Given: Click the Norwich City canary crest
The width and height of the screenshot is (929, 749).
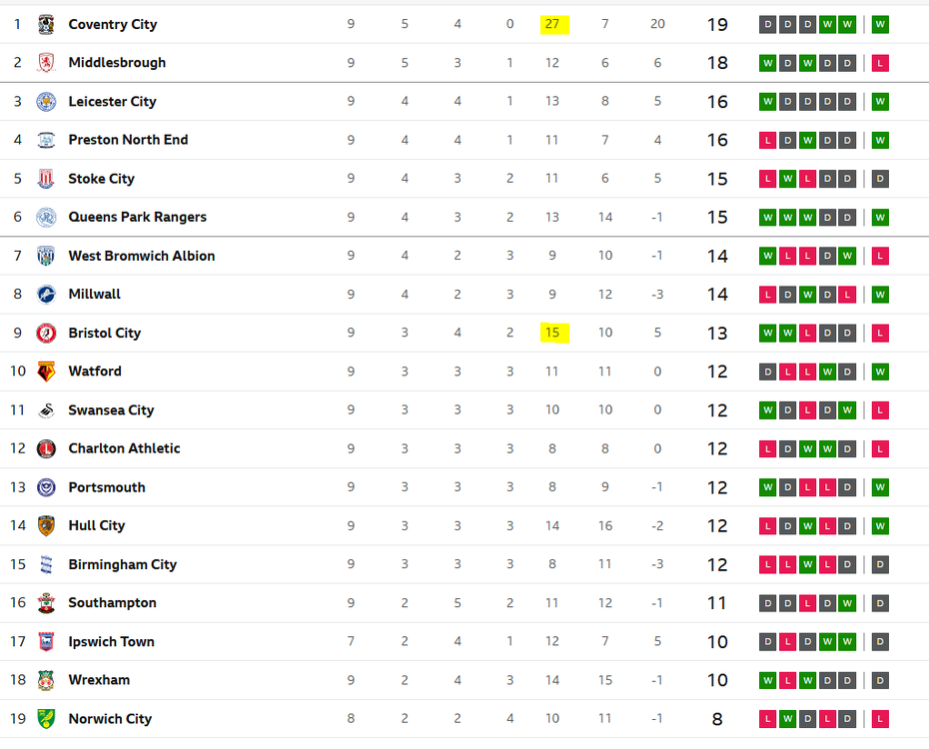Looking at the screenshot, I should (x=46, y=718).
